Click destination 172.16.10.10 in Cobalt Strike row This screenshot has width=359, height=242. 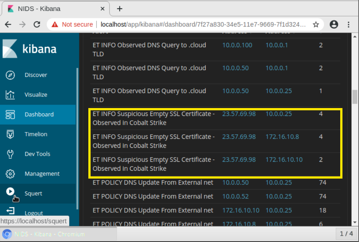(284, 159)
